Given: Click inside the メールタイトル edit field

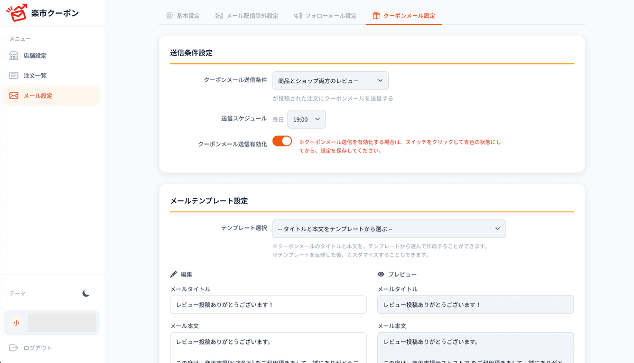Looking at the screenshot, I should pos(268,304).
